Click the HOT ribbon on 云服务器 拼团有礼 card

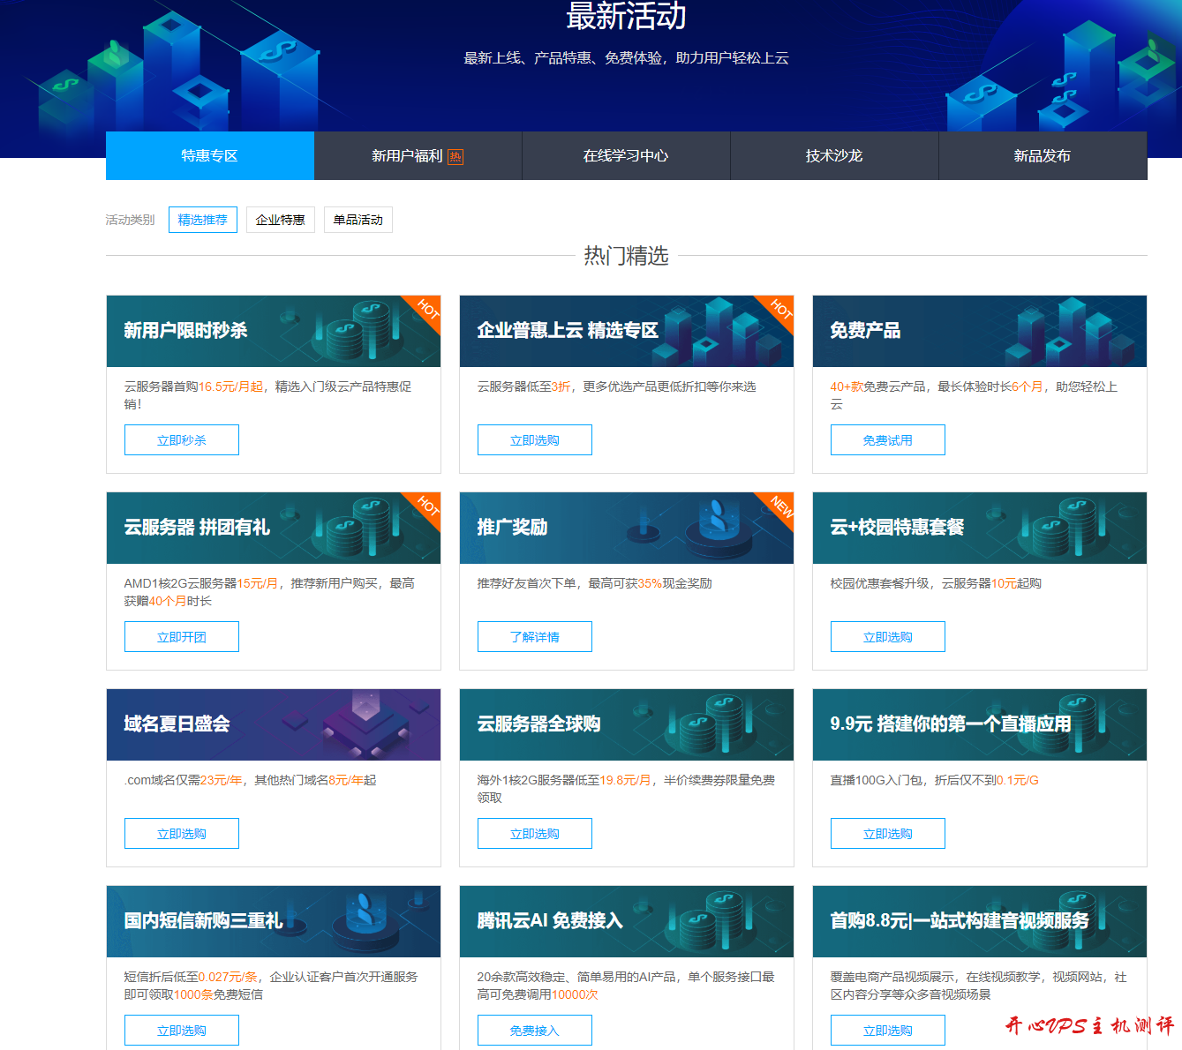pos(427,506)
